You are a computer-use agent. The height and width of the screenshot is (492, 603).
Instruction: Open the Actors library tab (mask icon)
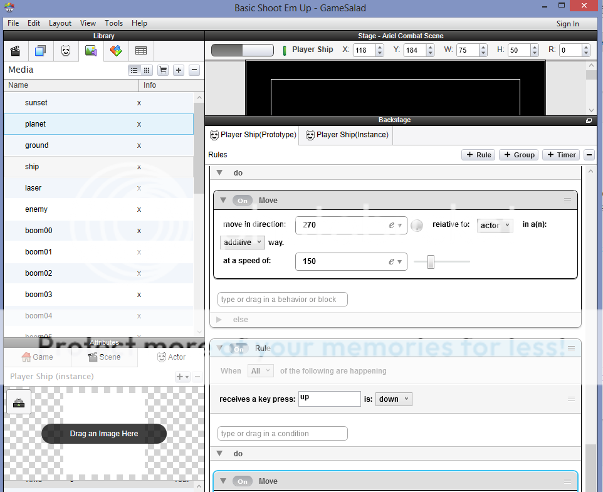(66, 51)
